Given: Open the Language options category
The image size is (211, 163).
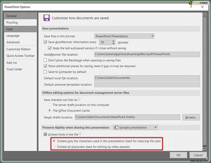Looking at the screenshot, I should tap(21, 35).
